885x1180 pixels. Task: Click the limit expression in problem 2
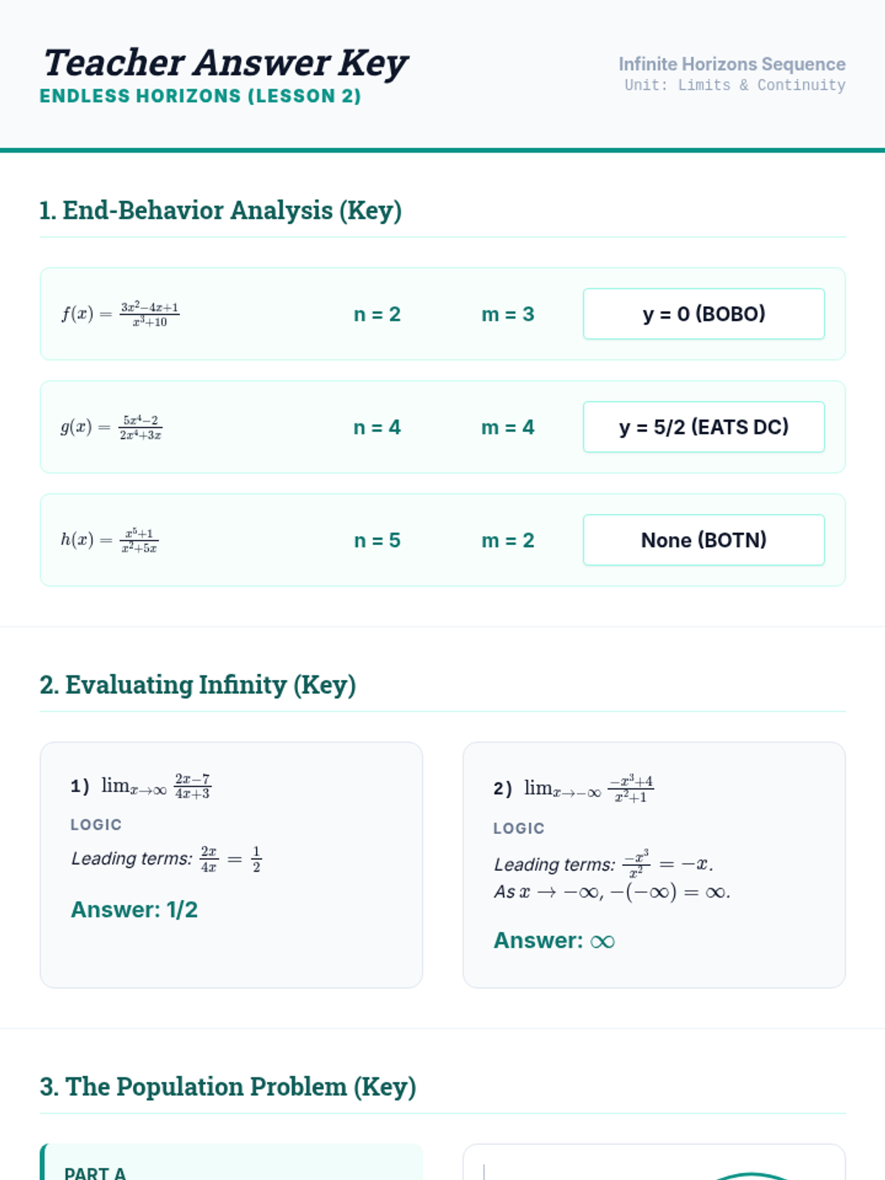coord(589,788)
